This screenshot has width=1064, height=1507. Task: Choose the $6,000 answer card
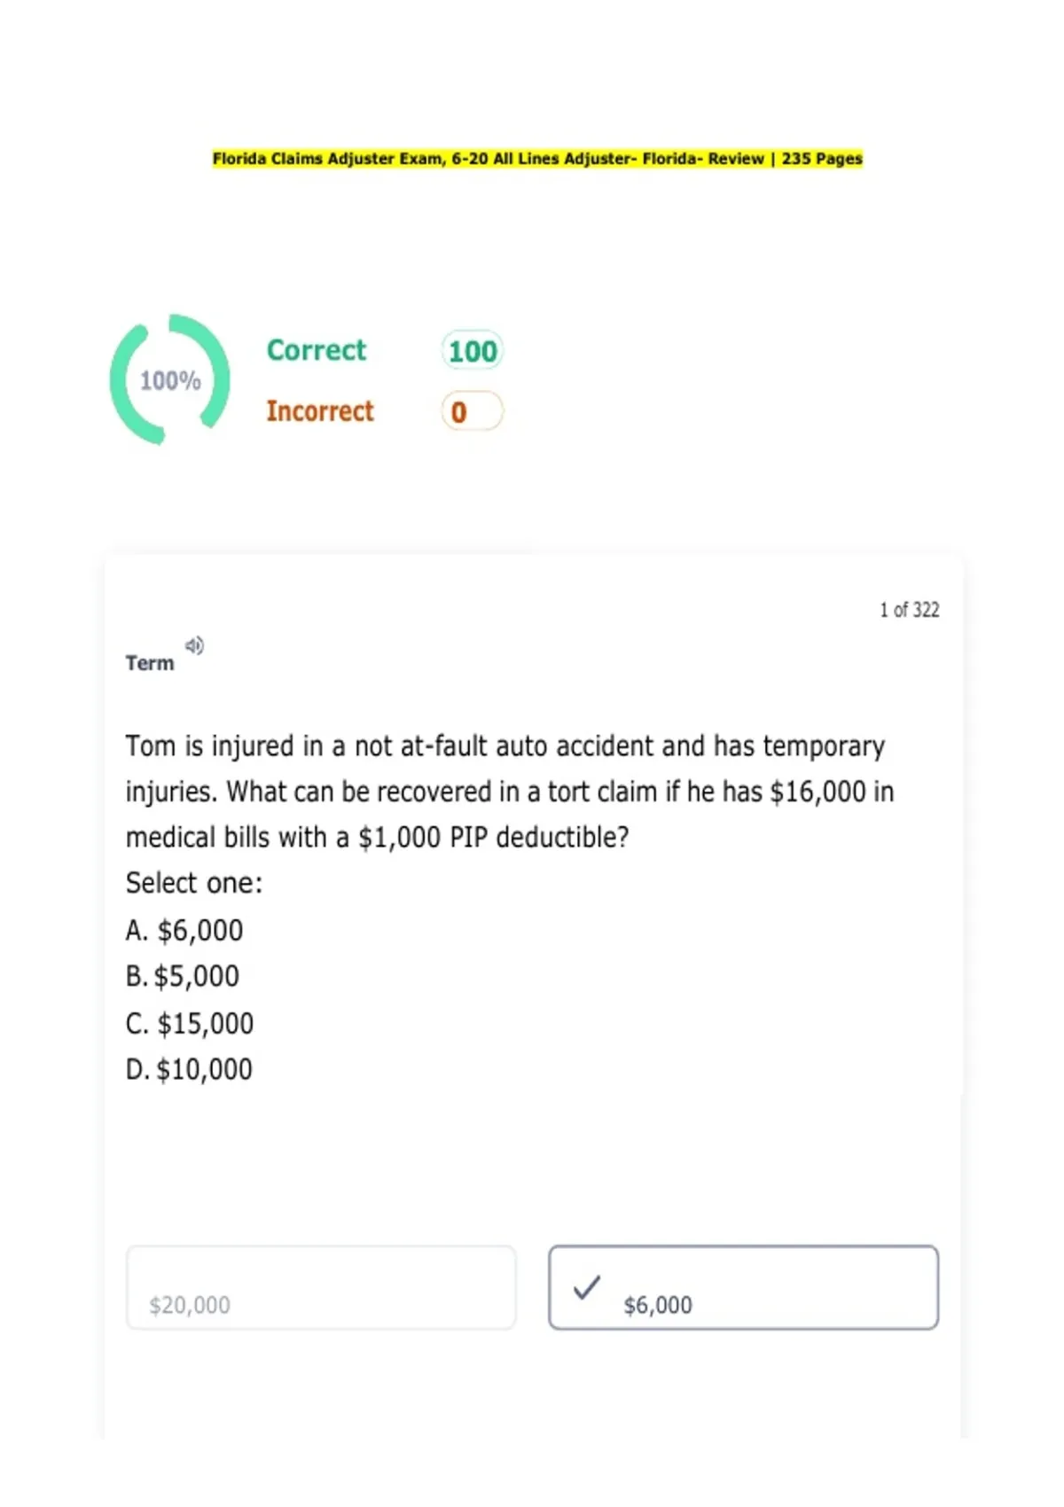tap(743, 1287)
